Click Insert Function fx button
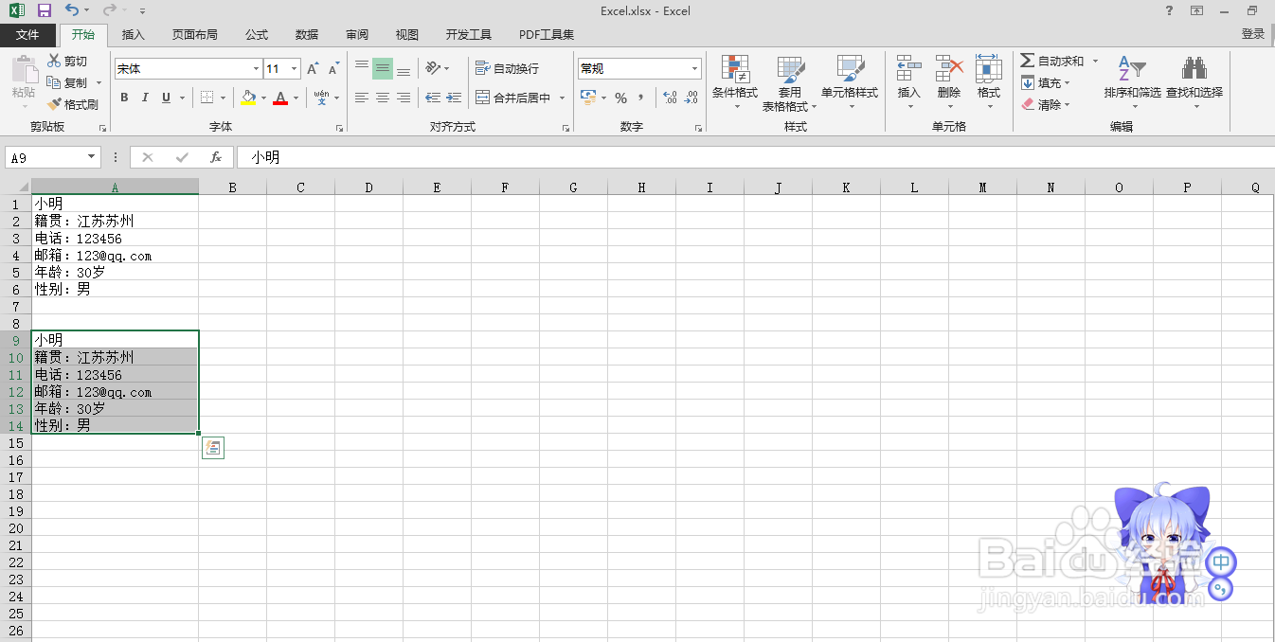This screenshot has width=1275, height=642. (x=216, y=157)
